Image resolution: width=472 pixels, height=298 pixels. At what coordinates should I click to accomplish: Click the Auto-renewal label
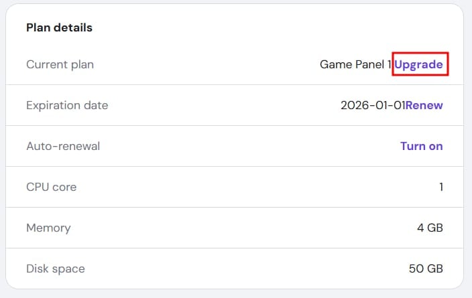click(x=62, y=146)
